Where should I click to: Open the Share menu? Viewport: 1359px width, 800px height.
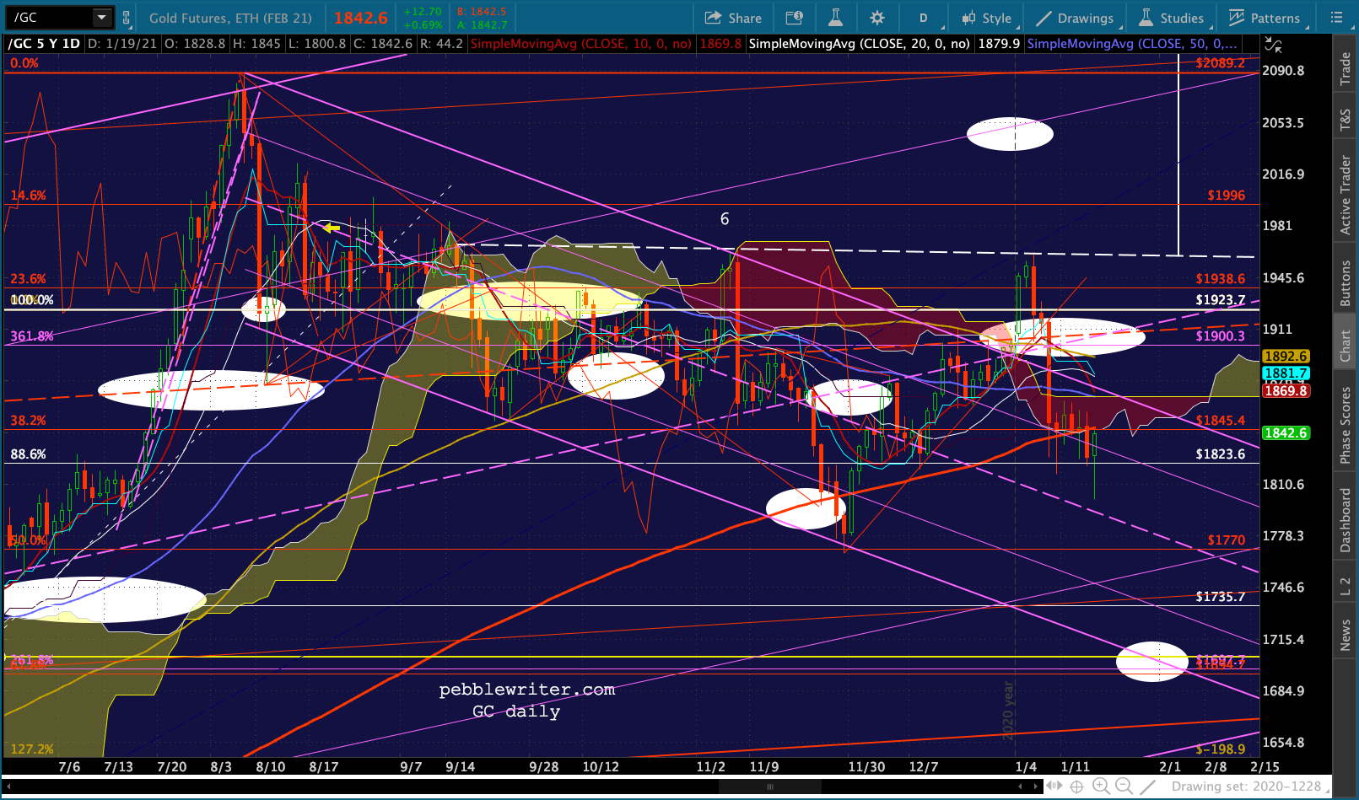point(733,18)
